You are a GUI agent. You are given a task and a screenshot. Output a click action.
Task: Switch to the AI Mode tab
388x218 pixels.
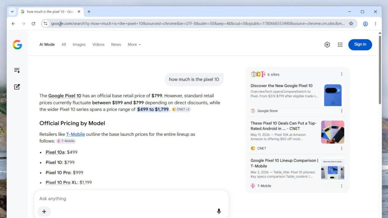point(47,45)
